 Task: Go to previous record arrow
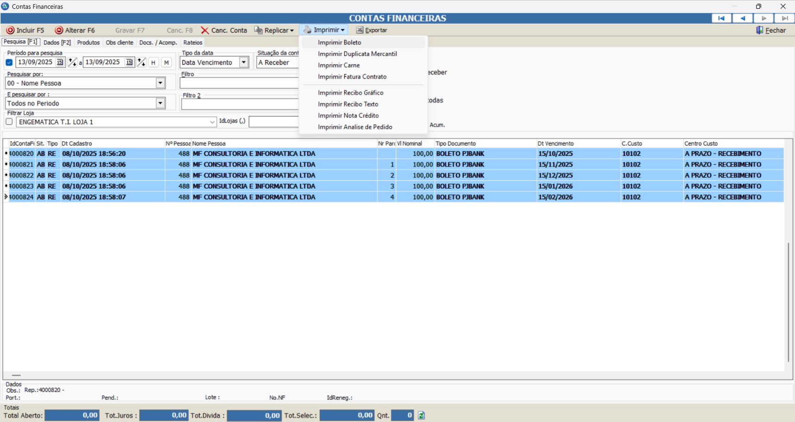click(x=742, y=18)
